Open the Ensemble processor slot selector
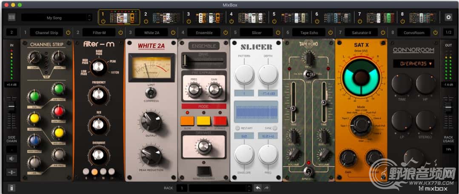 pos(204,32)
